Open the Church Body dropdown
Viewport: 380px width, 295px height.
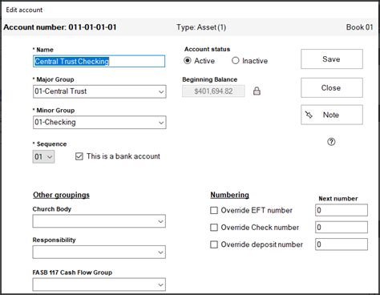(x=99, y=221)
